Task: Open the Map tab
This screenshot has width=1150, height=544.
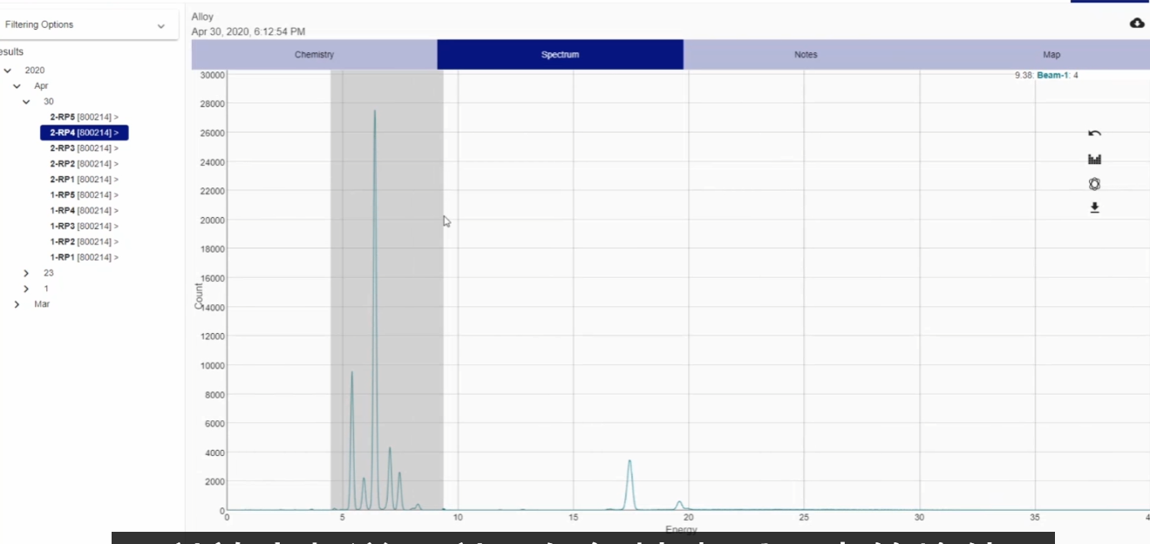Action: (x=1051, y=55)
